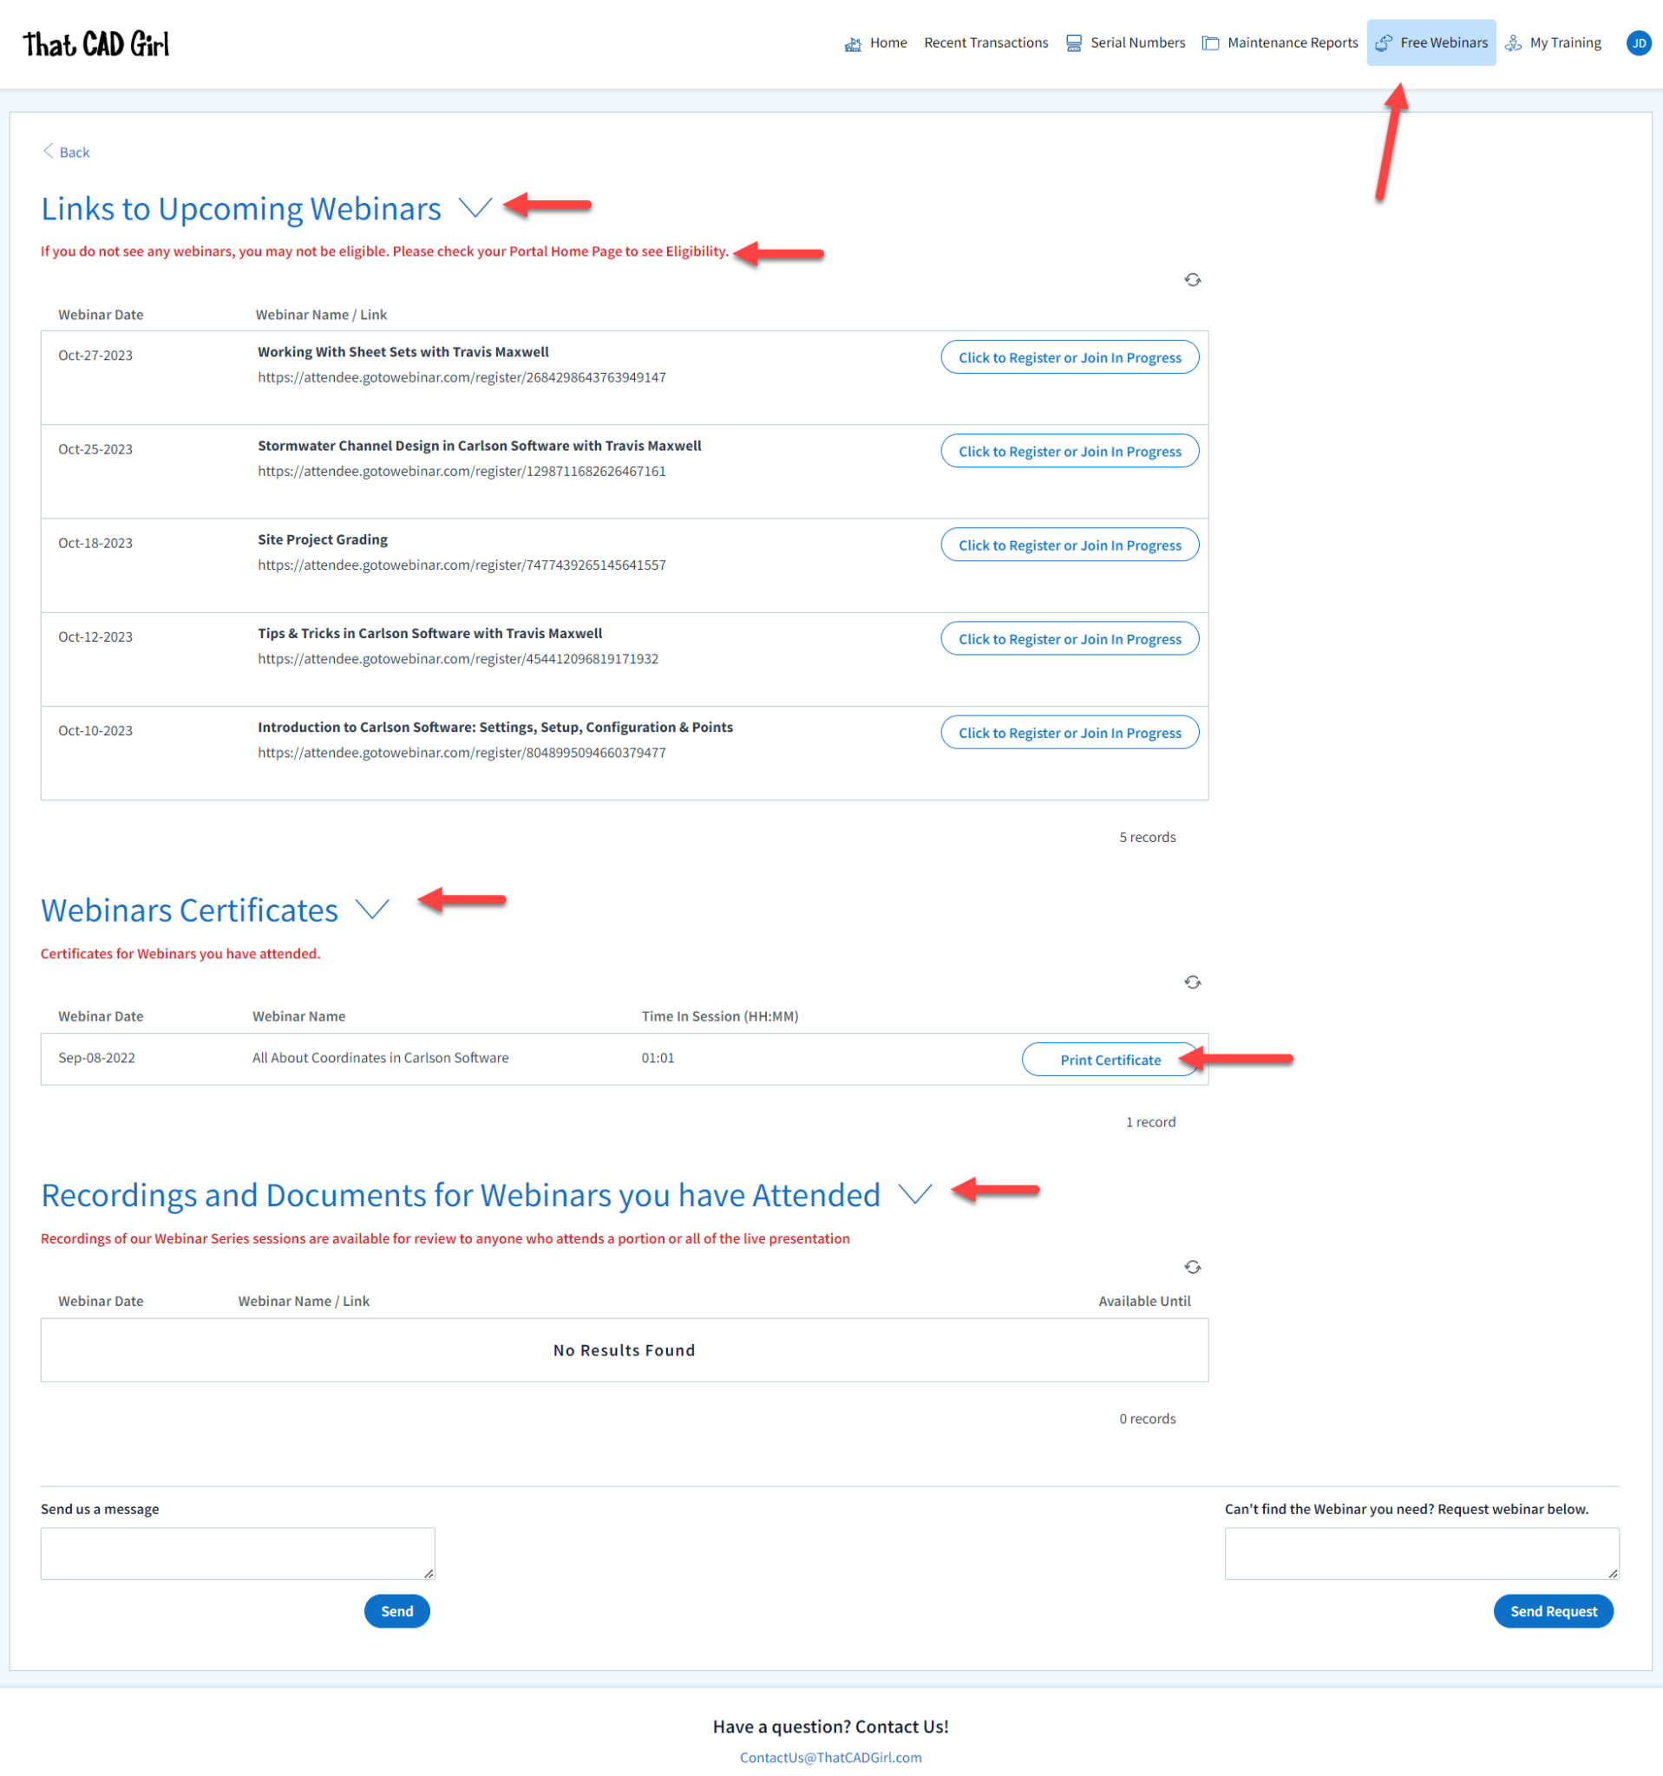Switch to Recent Transactions
This screenshot has width=1663, height=1776.
pyautogui.click(x=985, y=42)
